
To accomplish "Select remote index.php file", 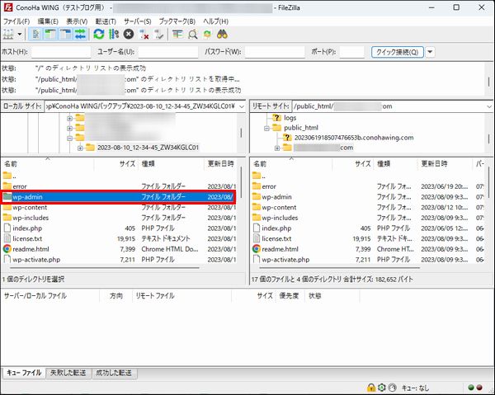I will [x=276, y=228].
